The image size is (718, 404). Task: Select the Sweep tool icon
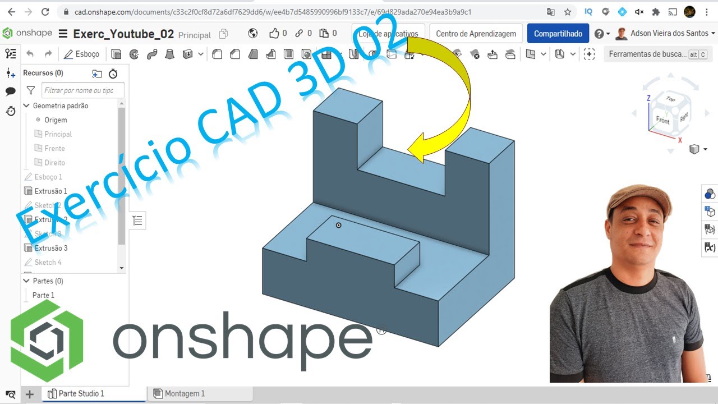coord(151,54)
